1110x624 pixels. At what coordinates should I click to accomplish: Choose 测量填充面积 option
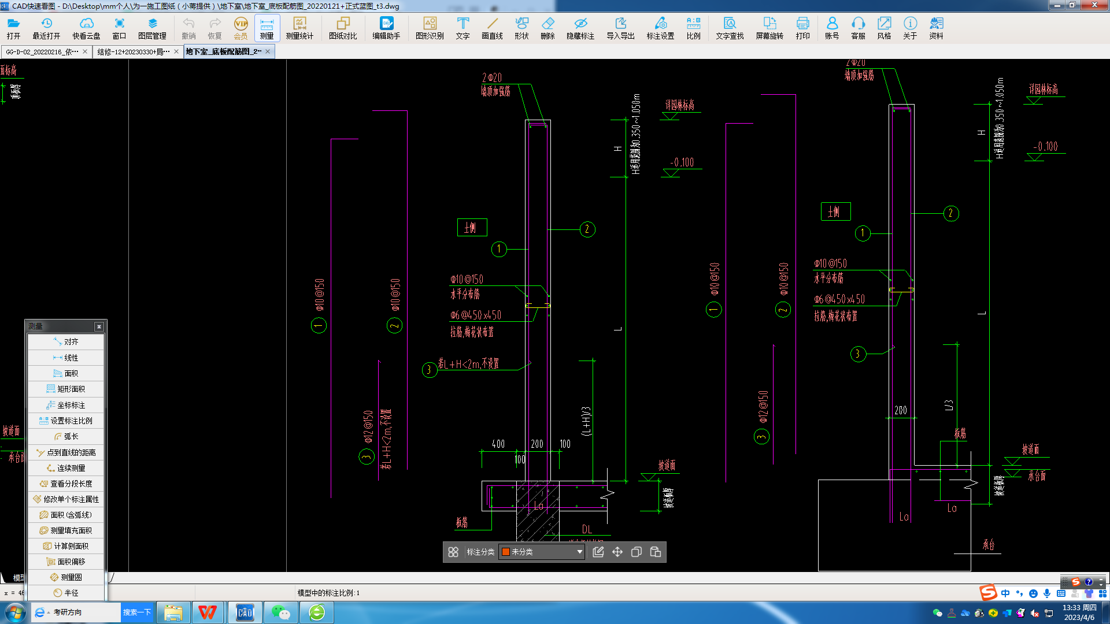66,530
